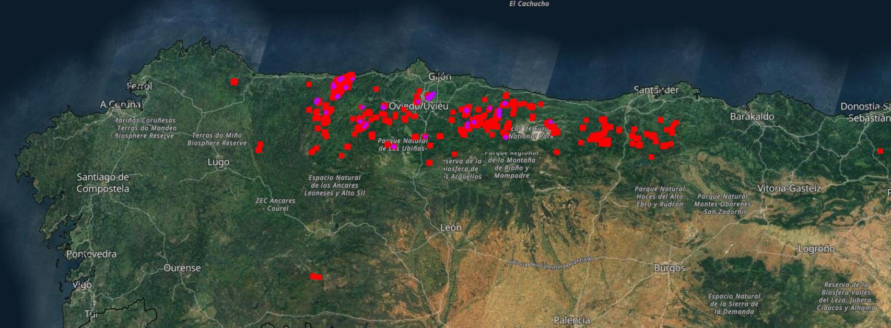Click the Logroño city label
Image resolution: width=891 pixels, height=328 pixels.
[816, 249]
